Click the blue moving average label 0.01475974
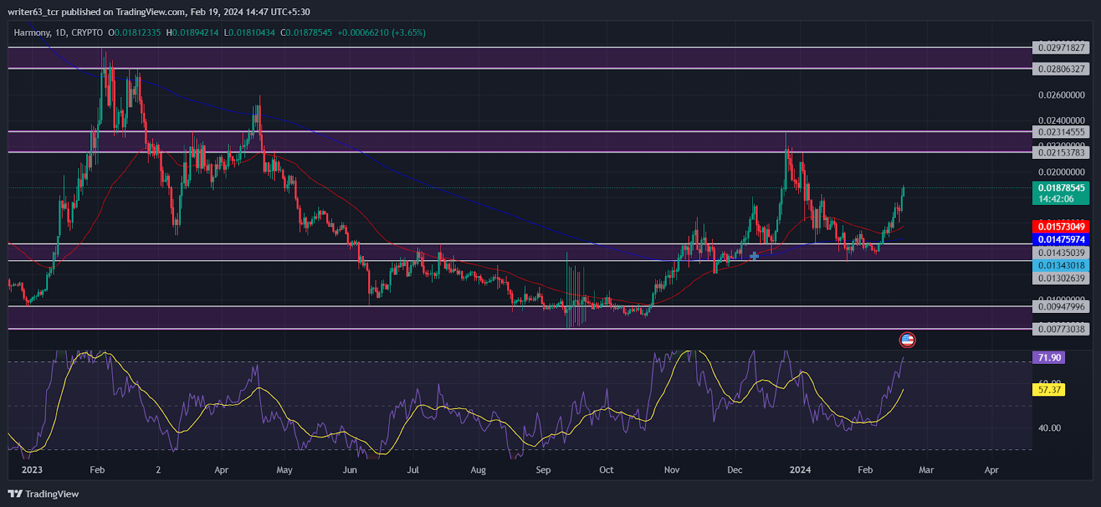Screen dimensions: 1101x507 click(1061, 239)
